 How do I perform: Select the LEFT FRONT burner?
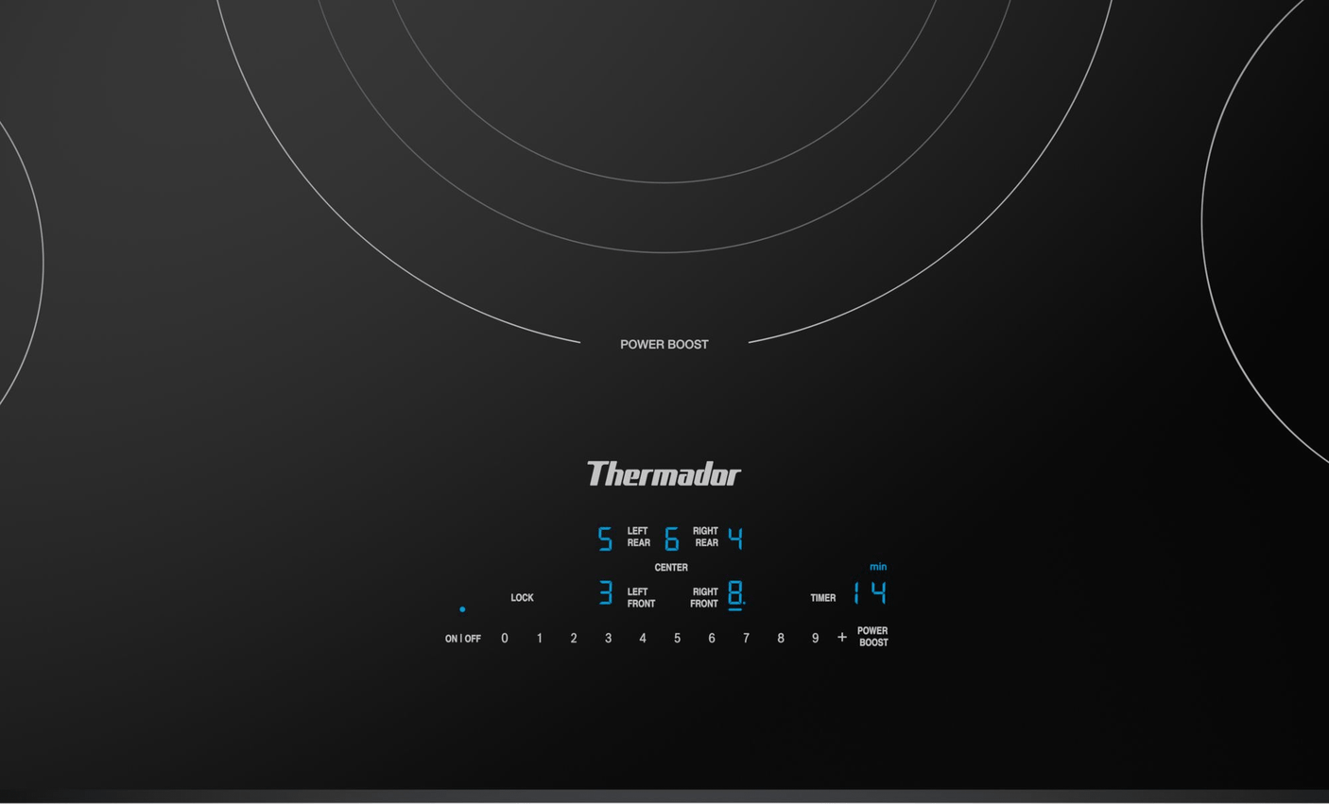(641, 598)
